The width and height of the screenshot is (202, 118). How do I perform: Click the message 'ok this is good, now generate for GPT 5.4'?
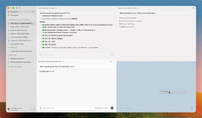pyautogui.click(x=76, y=13)
